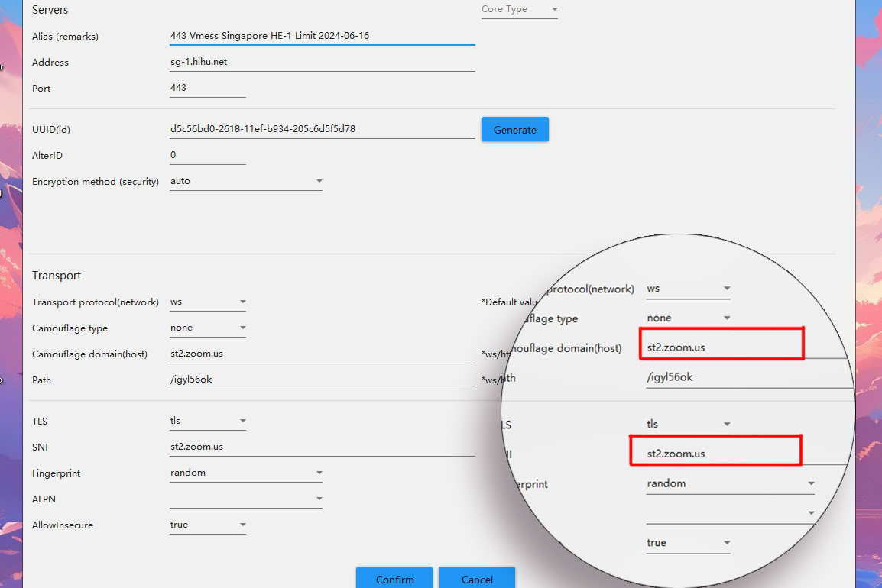
Task: Click the AlterID field showing 0
Action: coord(206,155)
